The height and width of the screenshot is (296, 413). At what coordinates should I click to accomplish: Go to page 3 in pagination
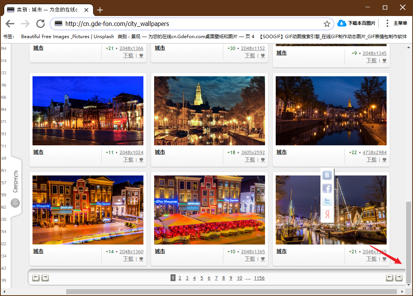[x=187, y=278]
